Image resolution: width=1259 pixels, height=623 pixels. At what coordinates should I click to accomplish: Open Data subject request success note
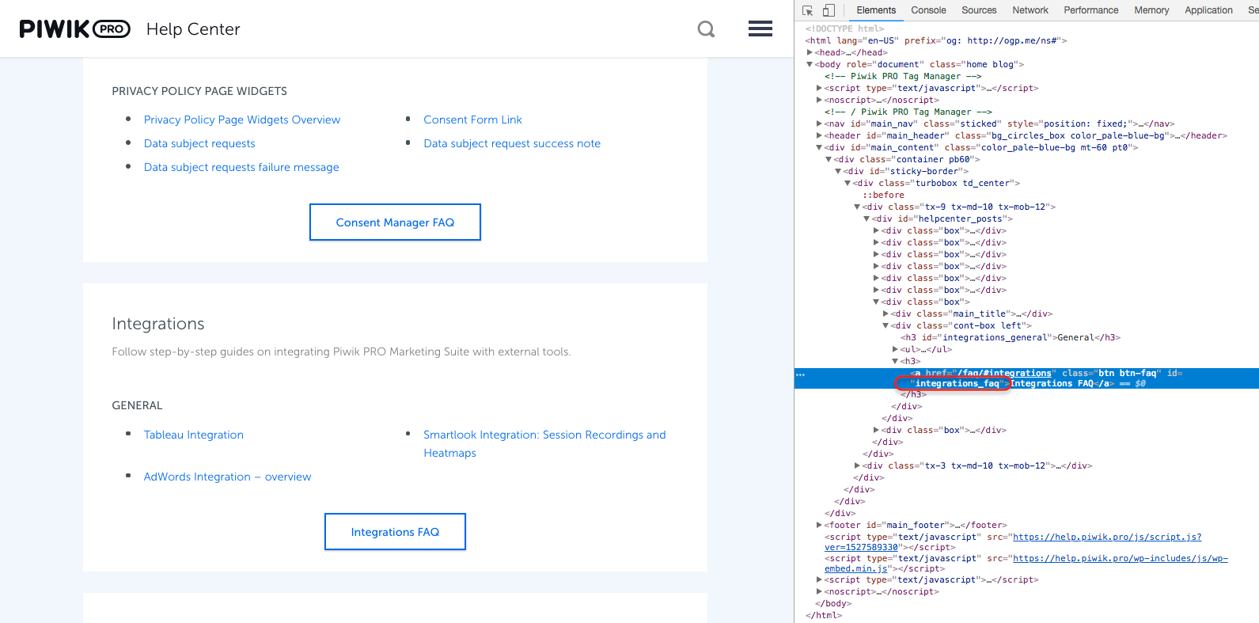(x=512, y=143)
